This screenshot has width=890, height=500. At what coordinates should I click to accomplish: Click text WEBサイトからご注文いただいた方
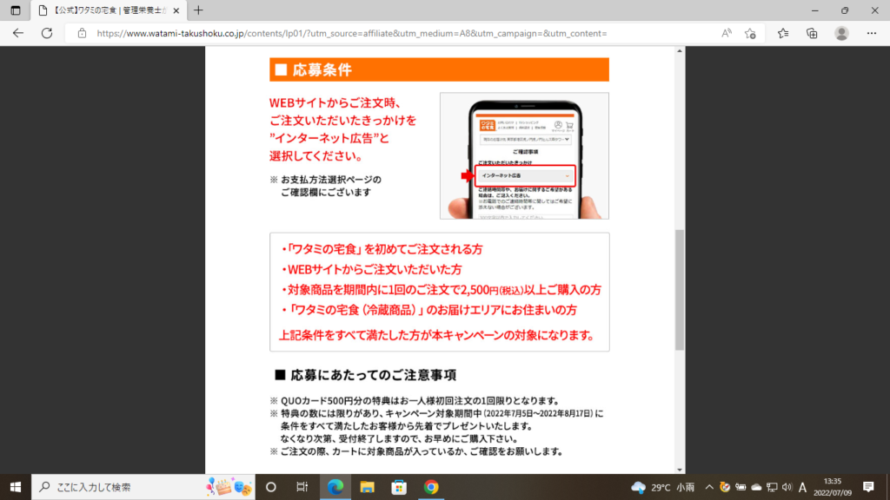coord(372,269)
